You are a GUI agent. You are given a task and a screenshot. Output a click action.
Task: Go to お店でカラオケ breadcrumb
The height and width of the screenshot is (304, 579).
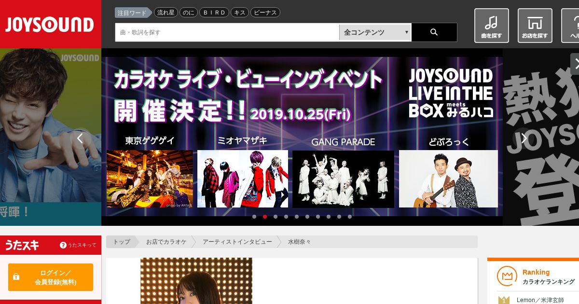[x=166, y=242]
